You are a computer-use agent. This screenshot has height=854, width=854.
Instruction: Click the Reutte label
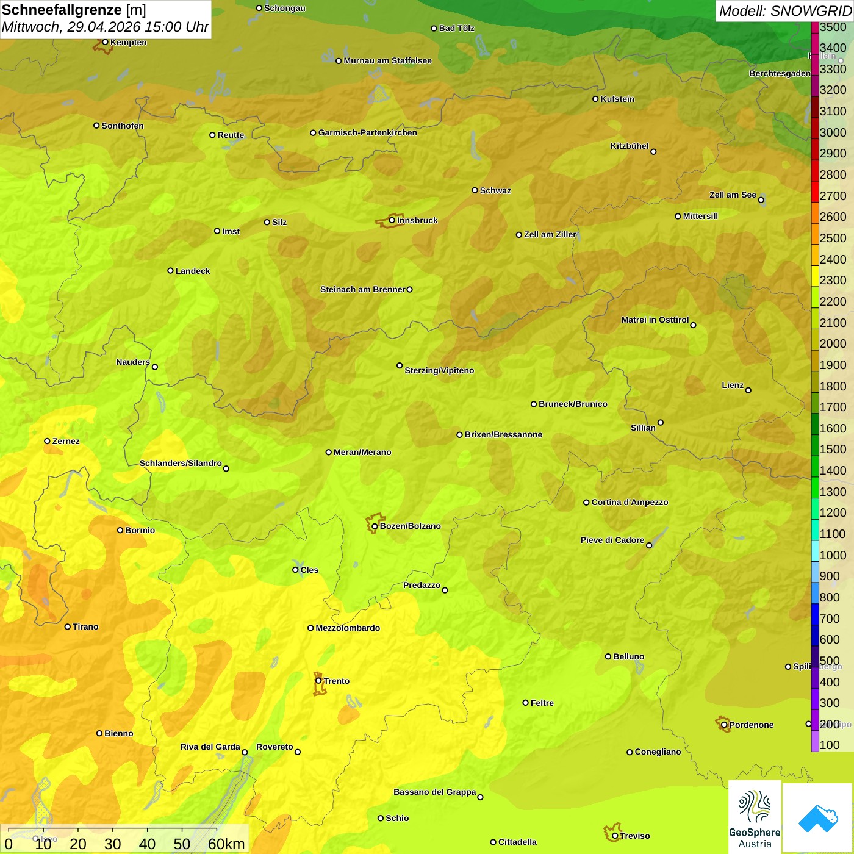[231, 135]
